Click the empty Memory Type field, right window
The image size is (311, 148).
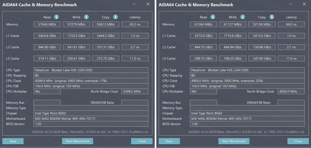tap(247, 108)
